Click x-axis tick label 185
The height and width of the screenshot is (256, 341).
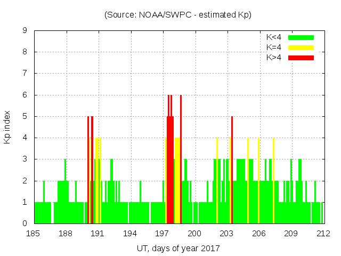(34, 234)
